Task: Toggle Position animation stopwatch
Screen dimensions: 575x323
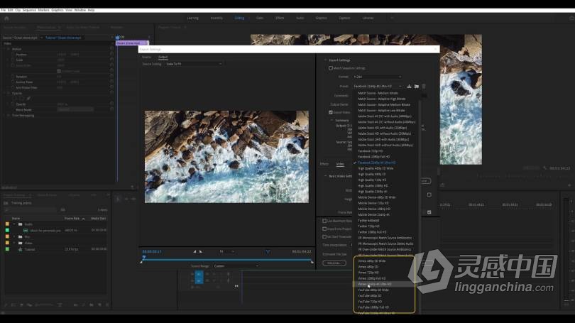Action: tap(13, 54)
